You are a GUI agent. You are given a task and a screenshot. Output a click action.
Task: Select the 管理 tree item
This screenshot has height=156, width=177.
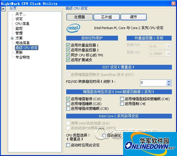click(x=19, y=33)
